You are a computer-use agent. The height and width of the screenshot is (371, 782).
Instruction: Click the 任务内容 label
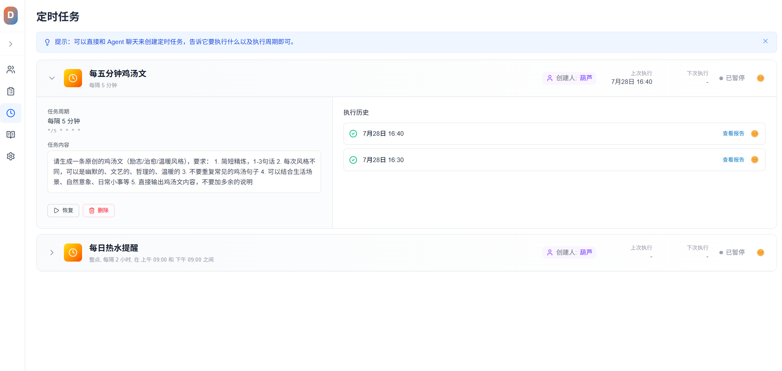[59, 145]
